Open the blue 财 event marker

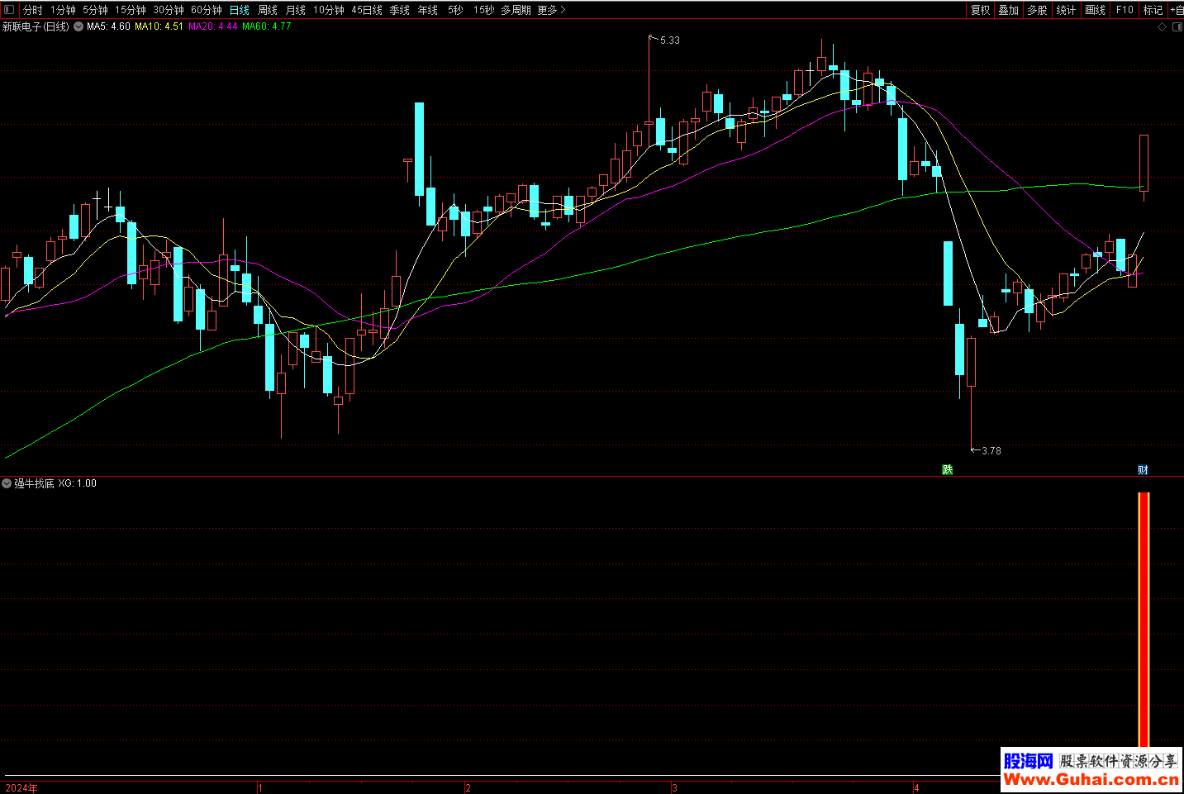pyautogui.click(x=1143, y=469)
